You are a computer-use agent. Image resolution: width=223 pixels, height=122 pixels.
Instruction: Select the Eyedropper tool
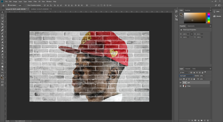tap(3, 27)
